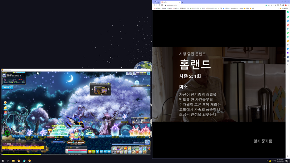290x163 pixels.
Task: Show the next event banner using the right arrow
Action: [109, 89]
